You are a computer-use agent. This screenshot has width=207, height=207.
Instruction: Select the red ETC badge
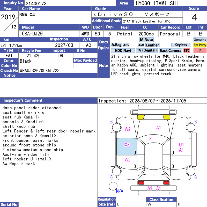(187, 50)
